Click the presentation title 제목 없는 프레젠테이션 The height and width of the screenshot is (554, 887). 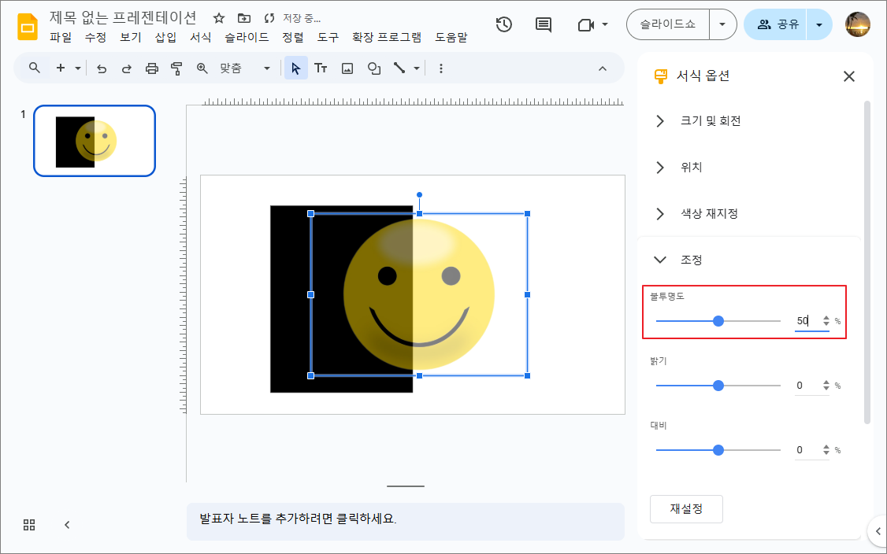pos(123,17)
